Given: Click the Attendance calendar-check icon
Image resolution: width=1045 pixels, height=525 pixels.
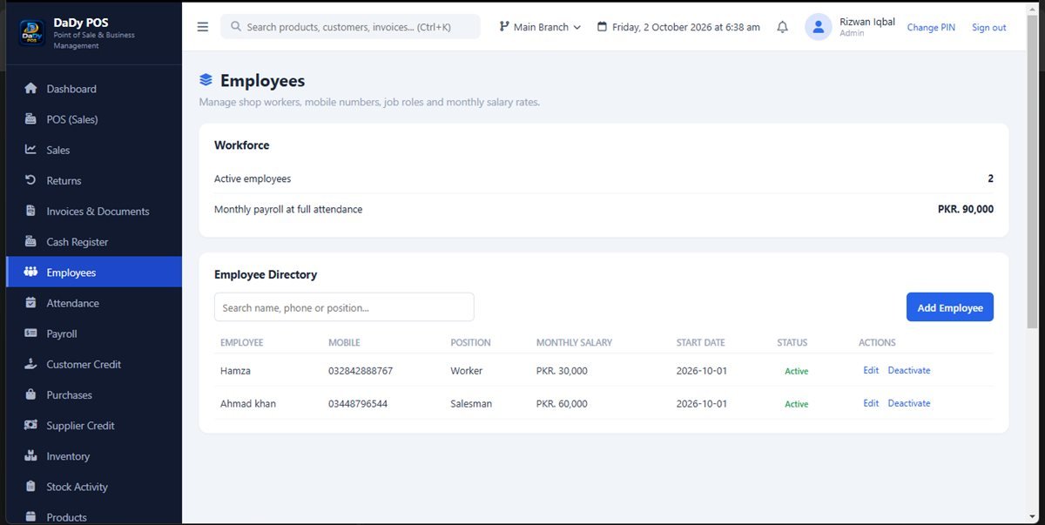Looking at the screenshot, I should coord(31,303).
